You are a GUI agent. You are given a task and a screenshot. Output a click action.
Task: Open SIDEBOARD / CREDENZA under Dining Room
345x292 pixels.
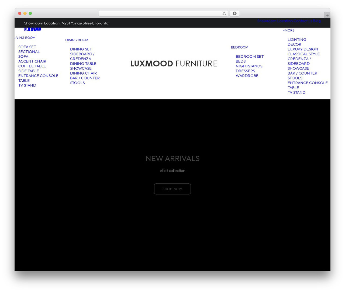point(82,56)
